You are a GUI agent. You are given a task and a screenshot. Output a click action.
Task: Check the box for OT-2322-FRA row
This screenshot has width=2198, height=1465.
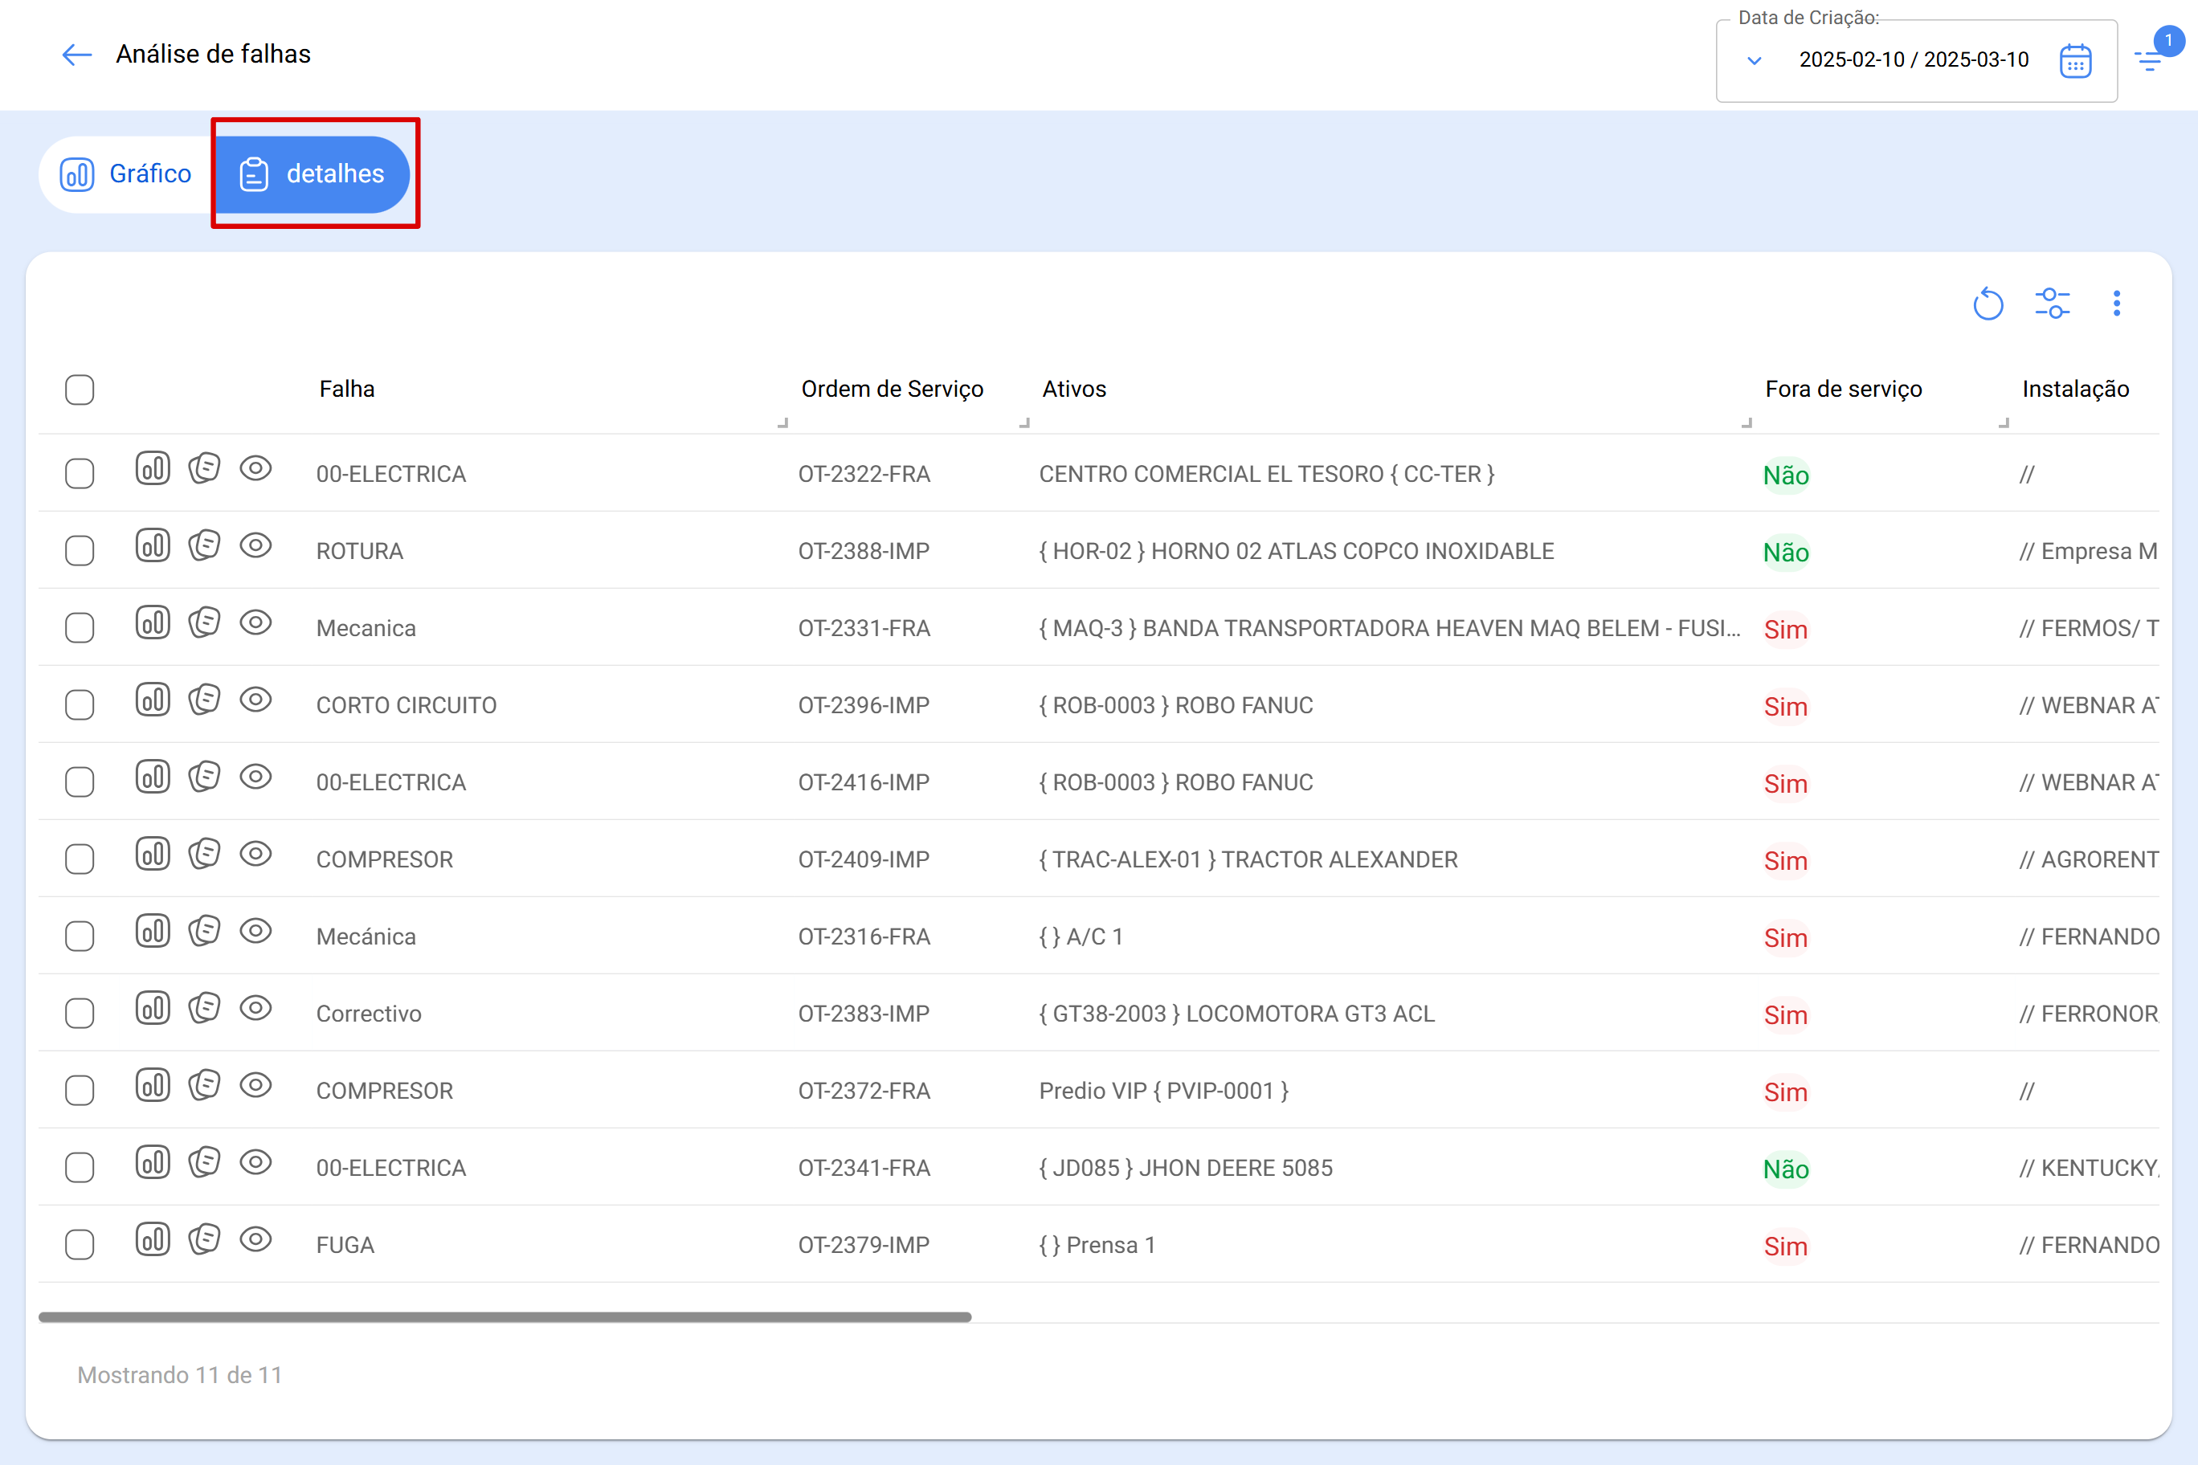(x=80, y=474)
